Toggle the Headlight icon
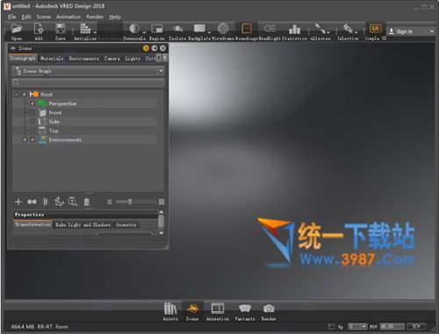 (270, 28)
